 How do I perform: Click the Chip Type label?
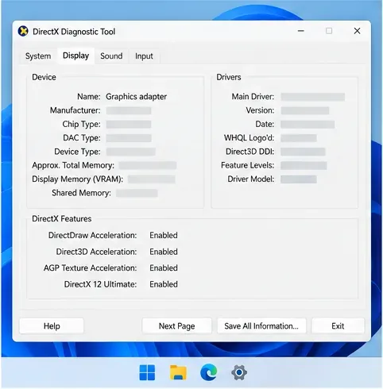click(x=81, y=124)
